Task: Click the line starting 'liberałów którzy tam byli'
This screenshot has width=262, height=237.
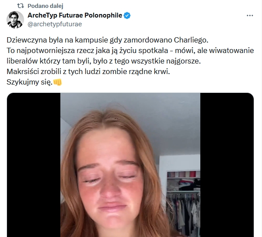Action: [104, 61]
